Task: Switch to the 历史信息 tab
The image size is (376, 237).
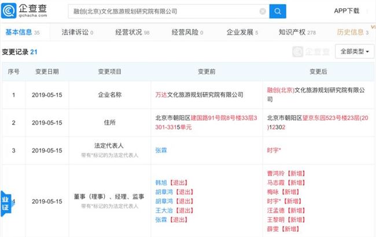Action: tap(352, 32)
